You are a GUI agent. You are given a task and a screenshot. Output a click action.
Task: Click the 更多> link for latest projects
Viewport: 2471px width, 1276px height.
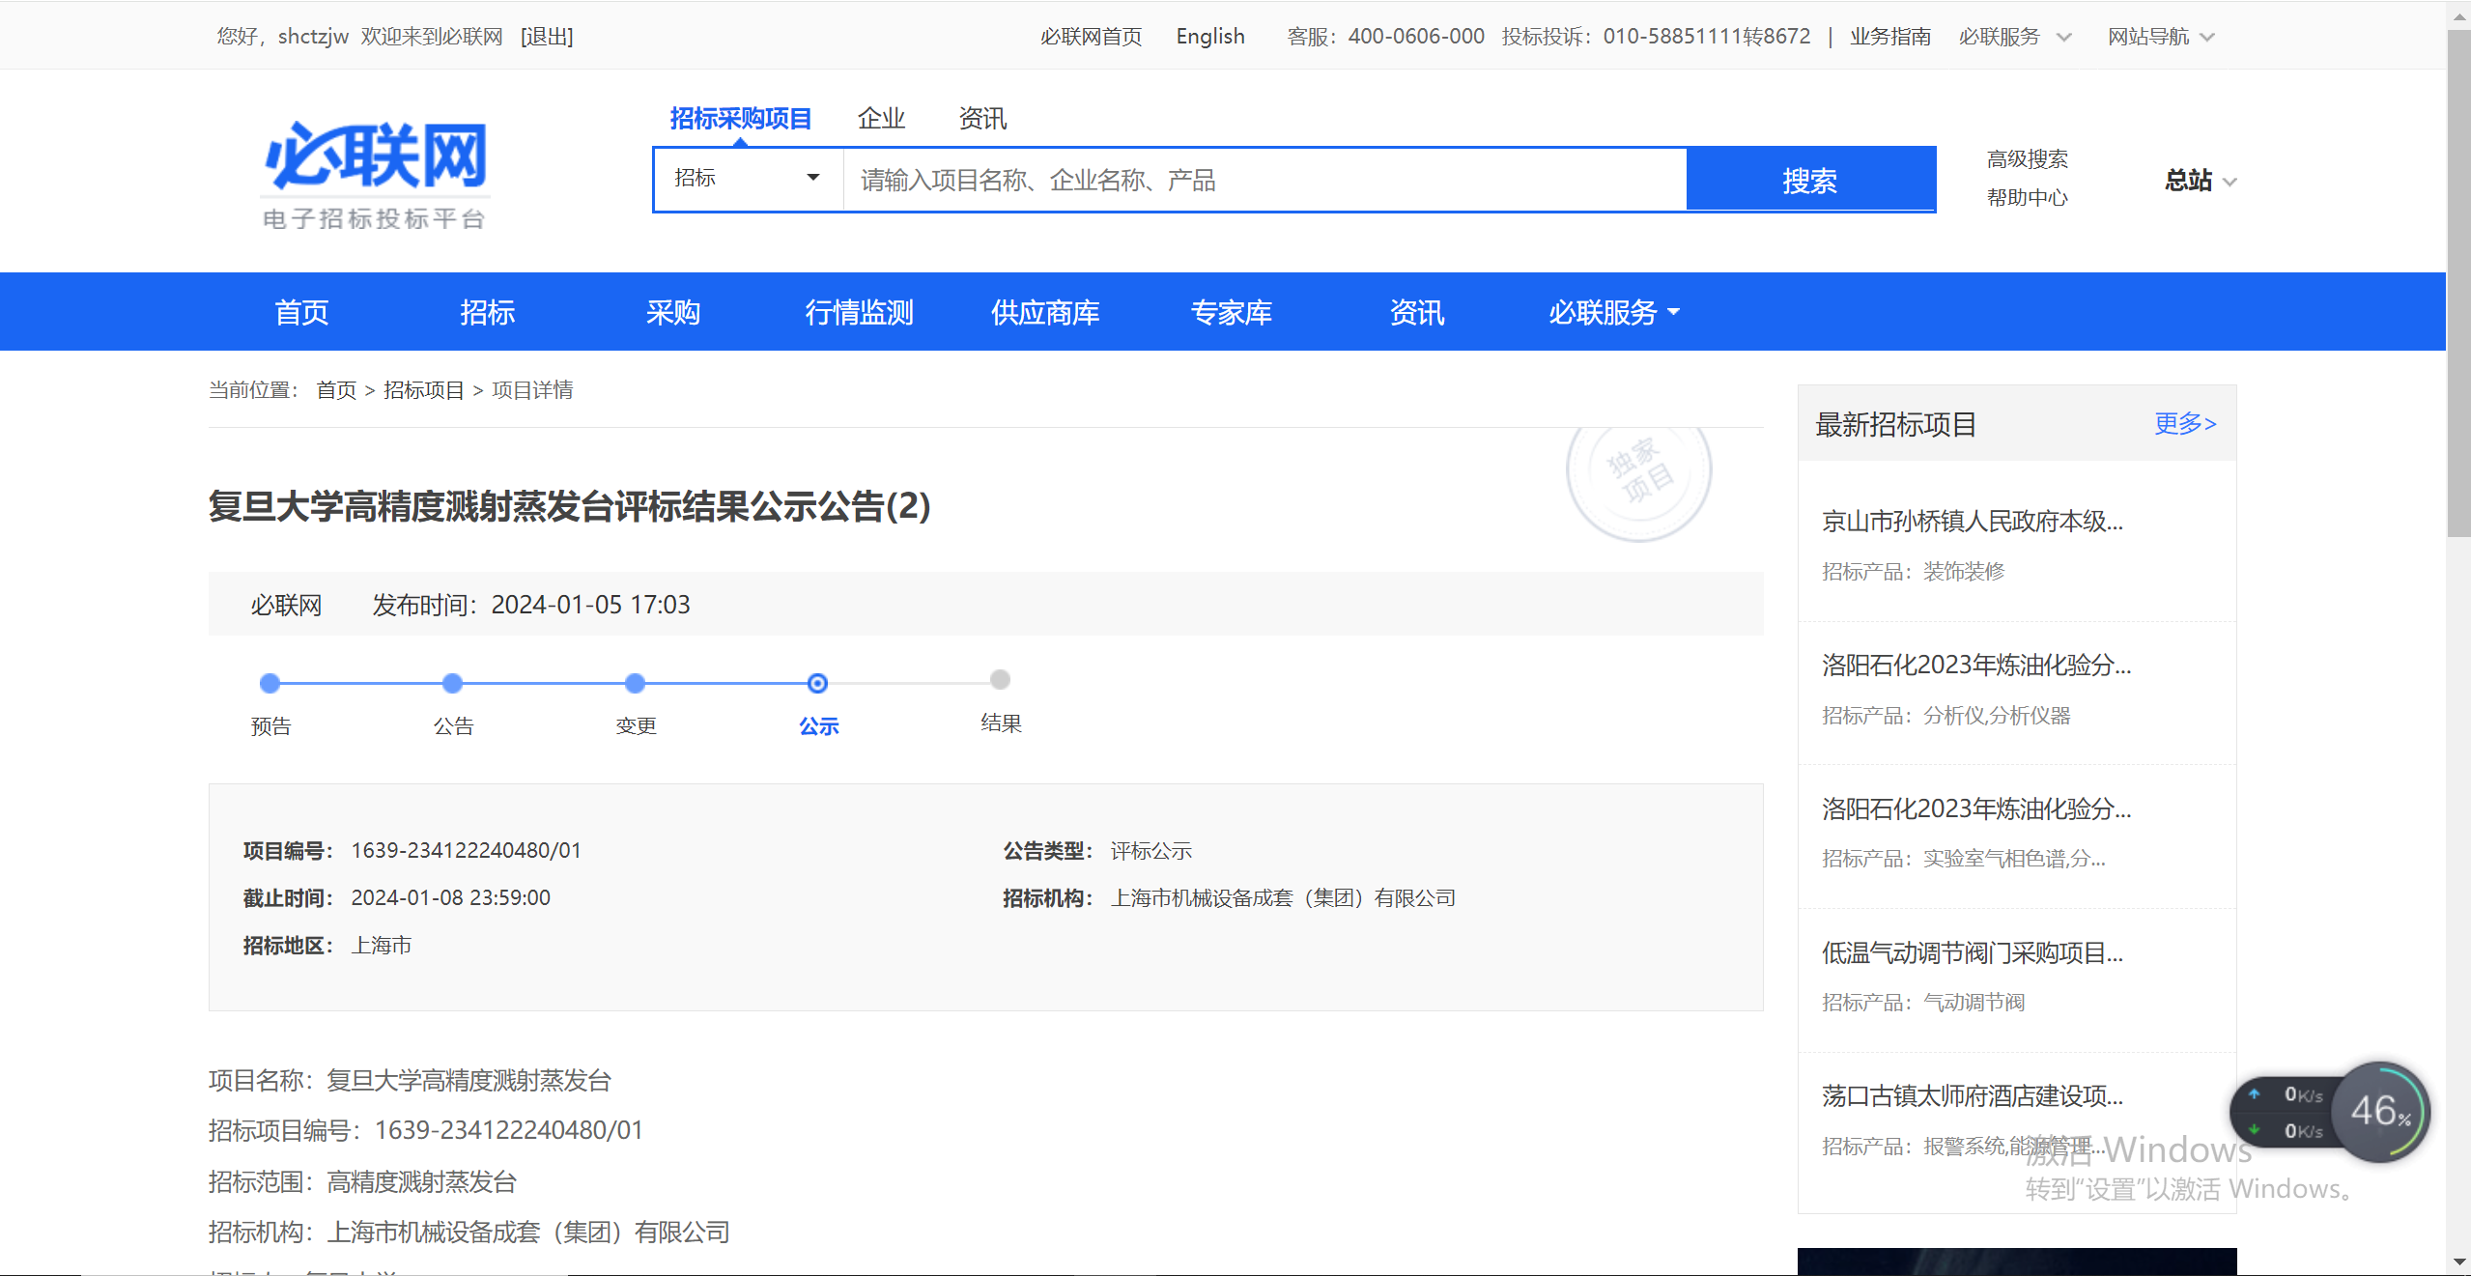(x=2184, y=423)
